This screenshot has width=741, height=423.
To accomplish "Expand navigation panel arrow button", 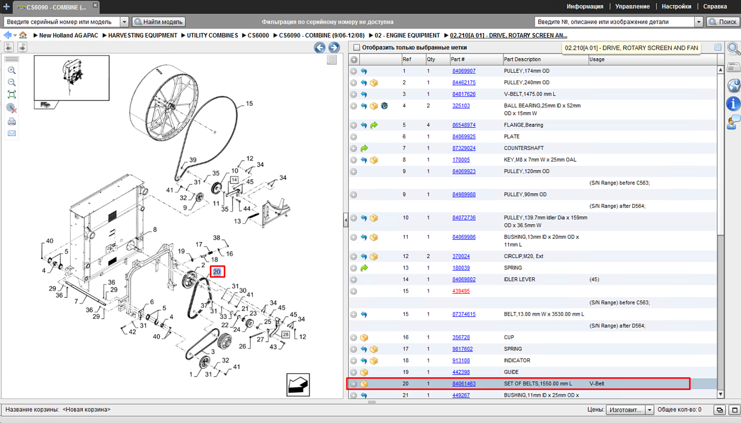I will point(22,47).
